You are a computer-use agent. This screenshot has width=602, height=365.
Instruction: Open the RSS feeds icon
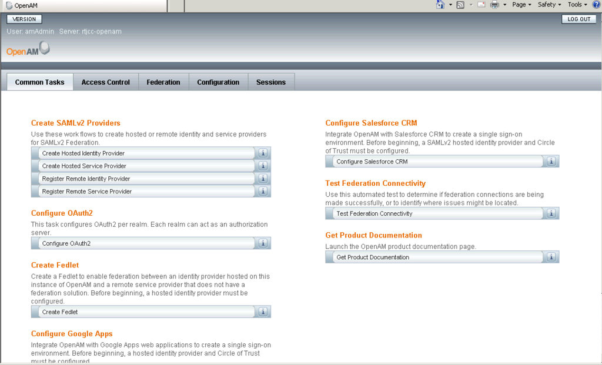(x=460, y=4)
